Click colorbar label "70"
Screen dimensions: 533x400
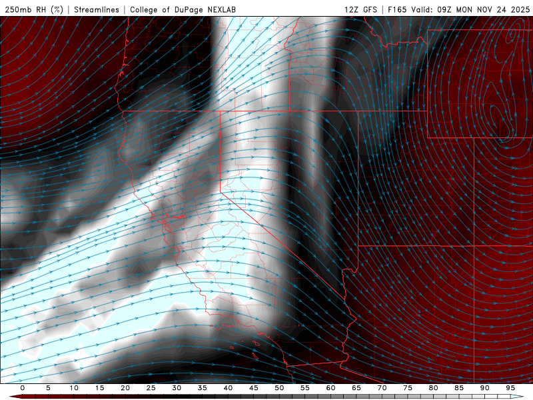pyautogui.click(x=382, y=388)
